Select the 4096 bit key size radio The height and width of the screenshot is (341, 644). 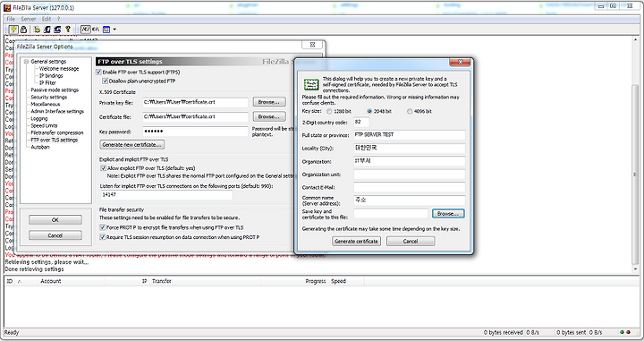[x=409, y=111]
